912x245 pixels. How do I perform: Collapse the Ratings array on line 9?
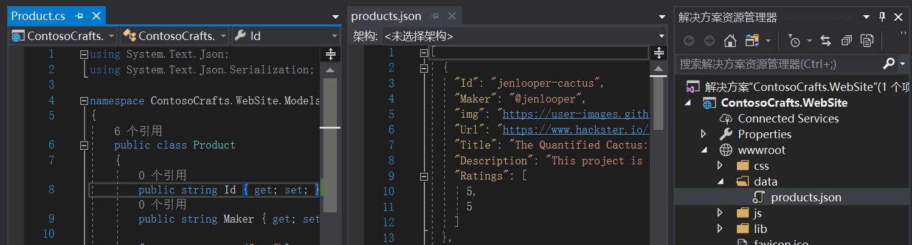click(424, 176)
